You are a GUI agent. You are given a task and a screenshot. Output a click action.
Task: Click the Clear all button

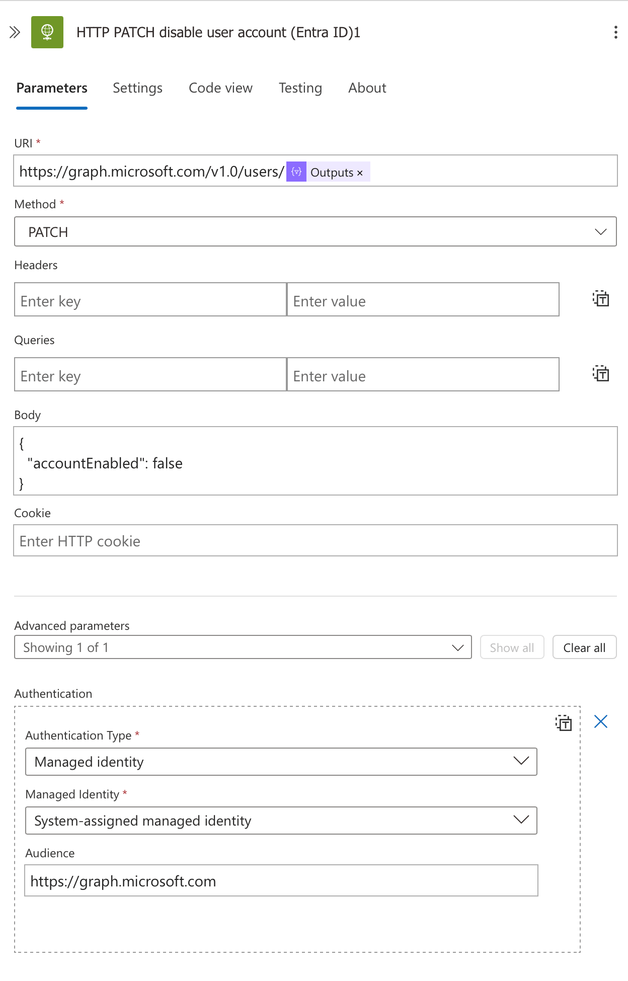click(x=585, y=647)
